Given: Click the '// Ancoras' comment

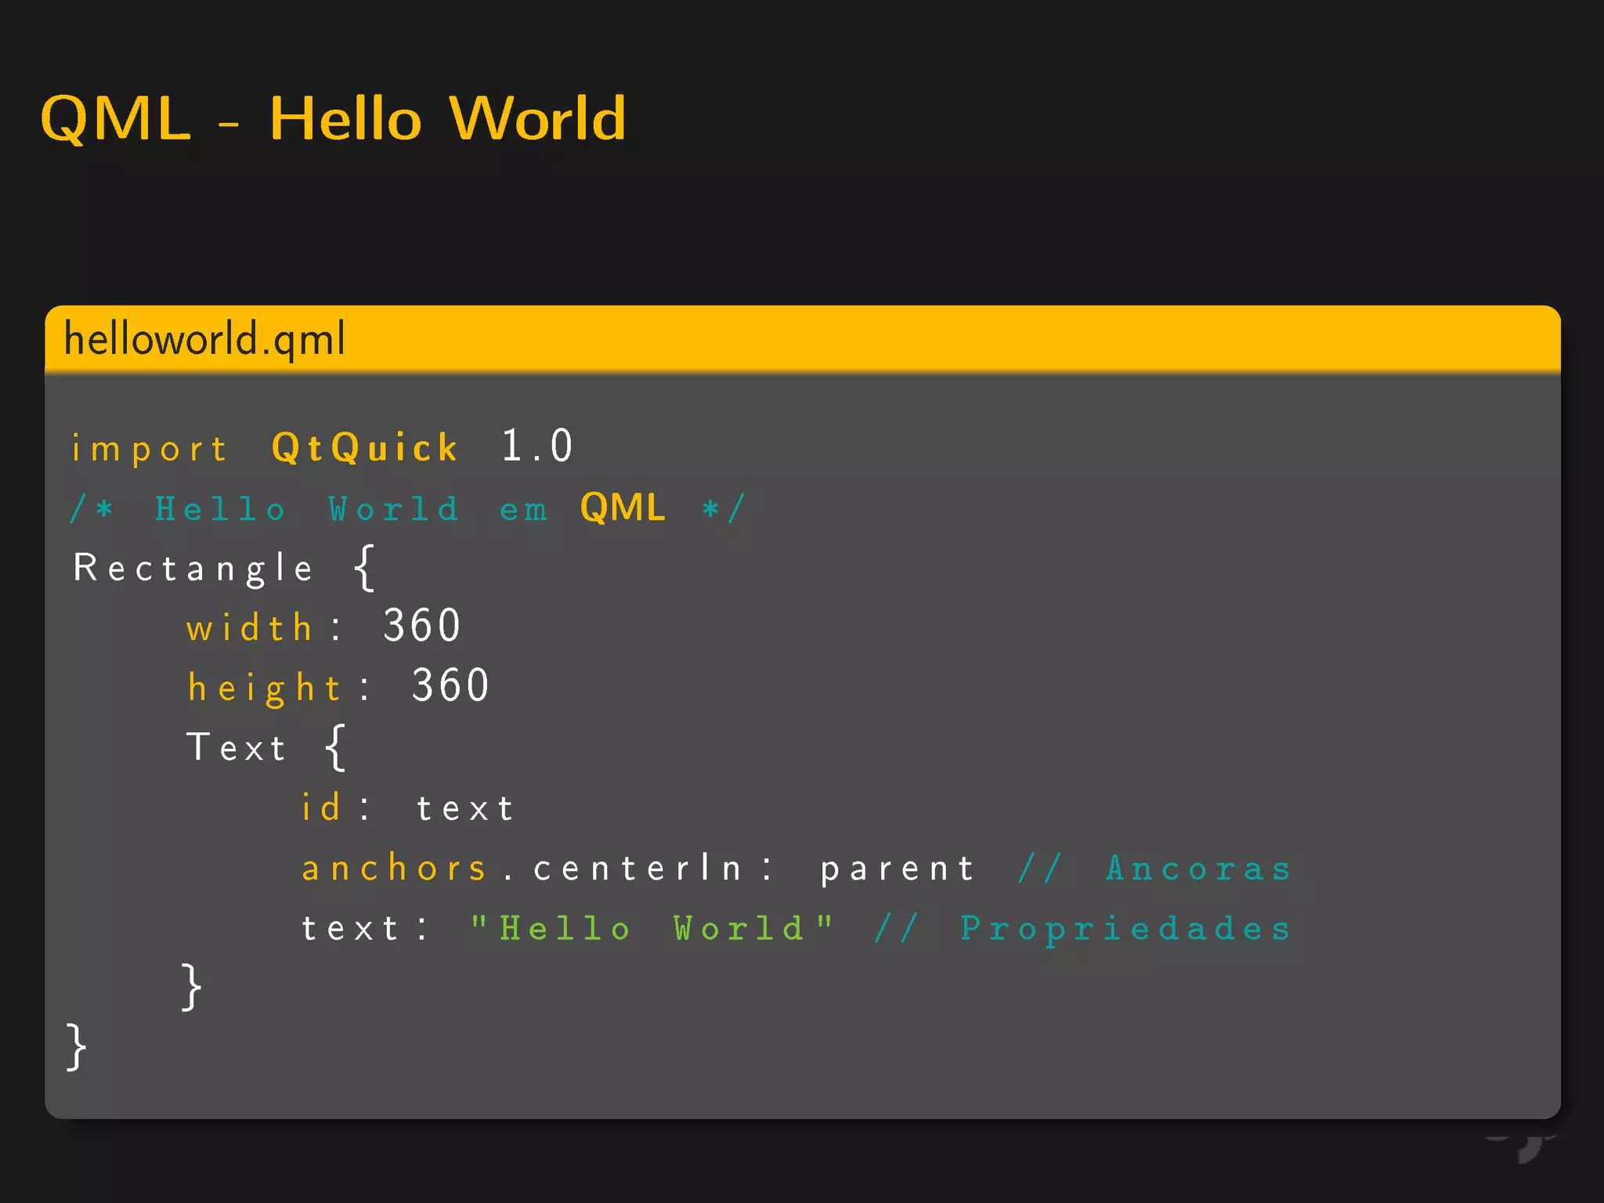Looking at the screenshot, I should (1154, 868).
